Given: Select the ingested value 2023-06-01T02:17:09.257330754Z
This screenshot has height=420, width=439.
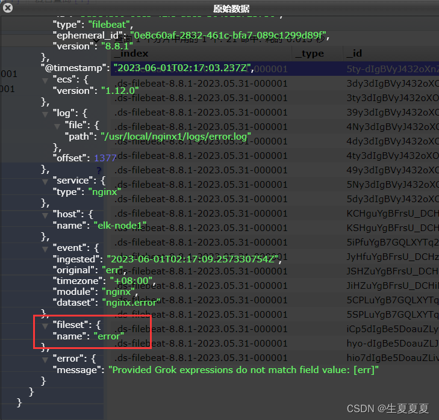Looking at the screenshot, I should 193,259.
